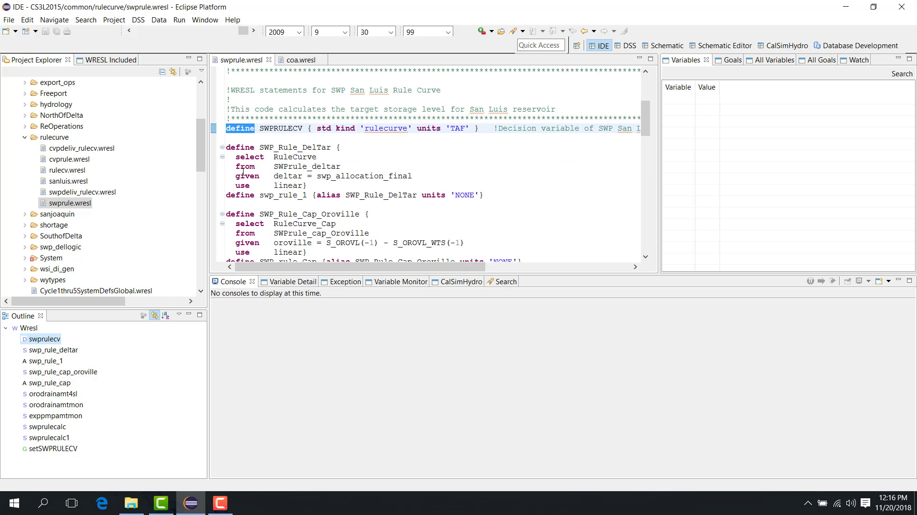Click the Run/Debug launch icon in toolbar

(481, 31)
